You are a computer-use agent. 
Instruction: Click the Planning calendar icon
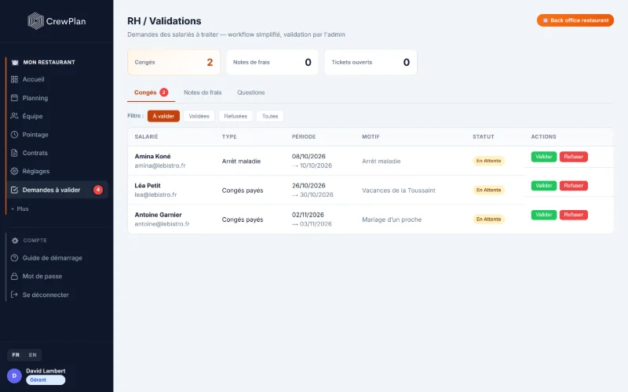pyautogui.click(x=14, y=97)
